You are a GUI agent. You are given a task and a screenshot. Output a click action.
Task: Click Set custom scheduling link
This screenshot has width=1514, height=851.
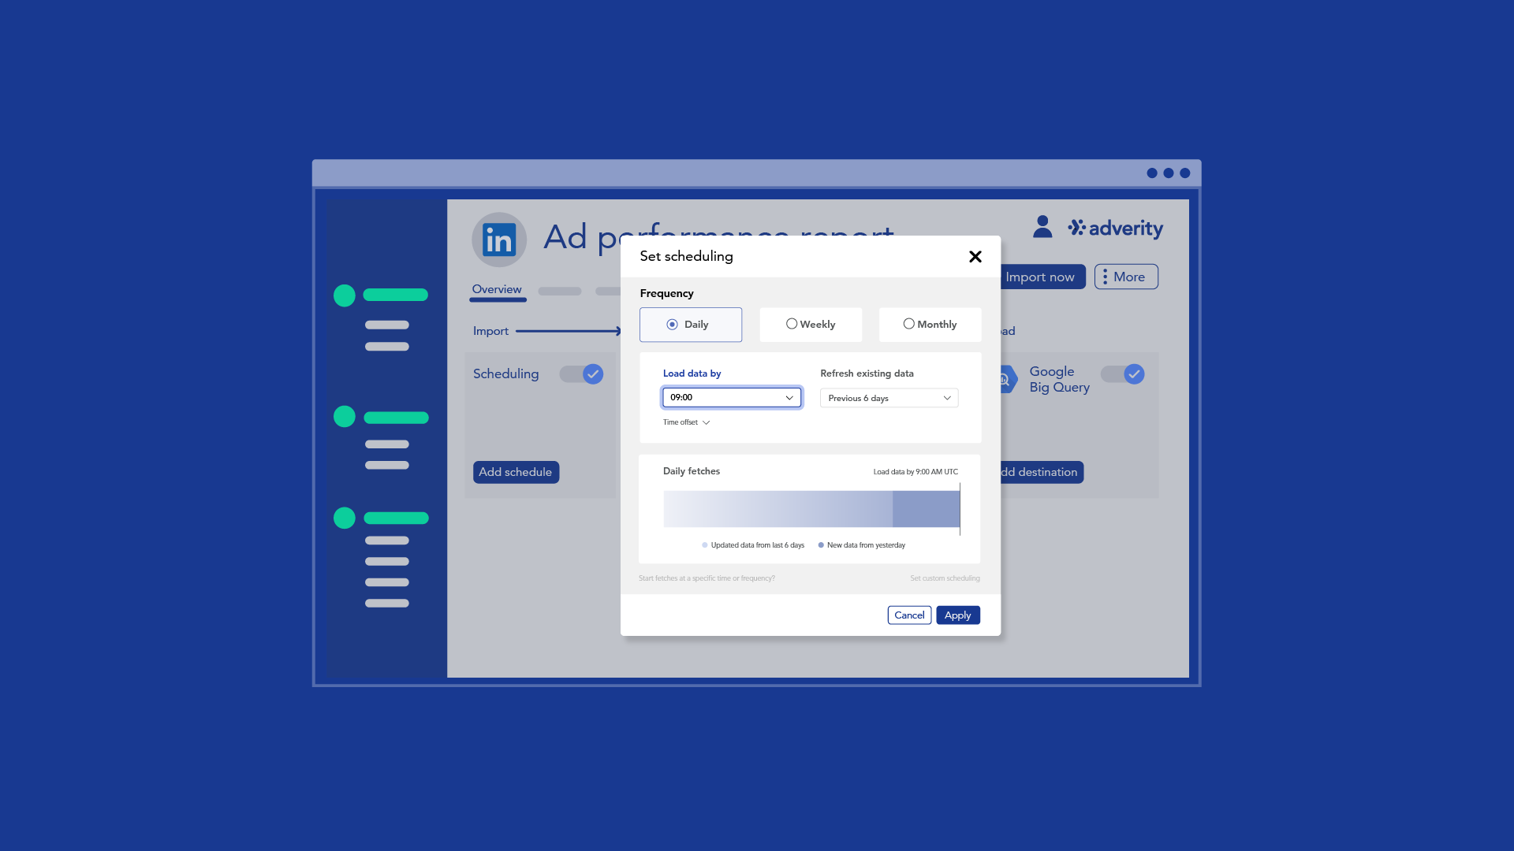[x=945, y=578]
